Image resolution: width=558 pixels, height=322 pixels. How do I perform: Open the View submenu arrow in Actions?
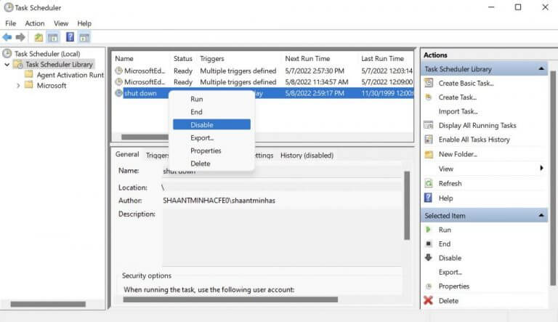[541, 168]
